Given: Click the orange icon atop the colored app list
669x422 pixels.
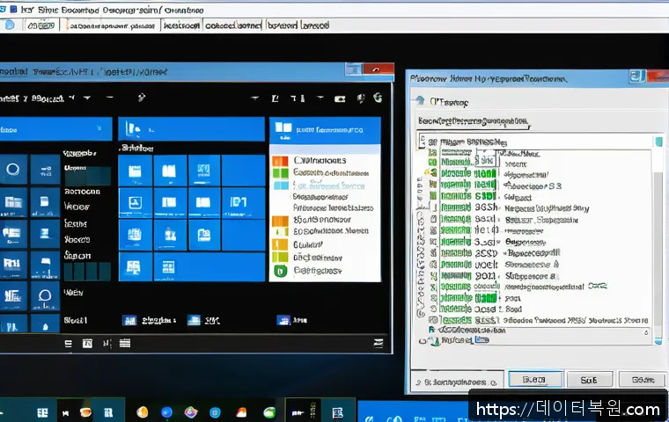Looking at the screenshot, I should (x=280, y=162).
